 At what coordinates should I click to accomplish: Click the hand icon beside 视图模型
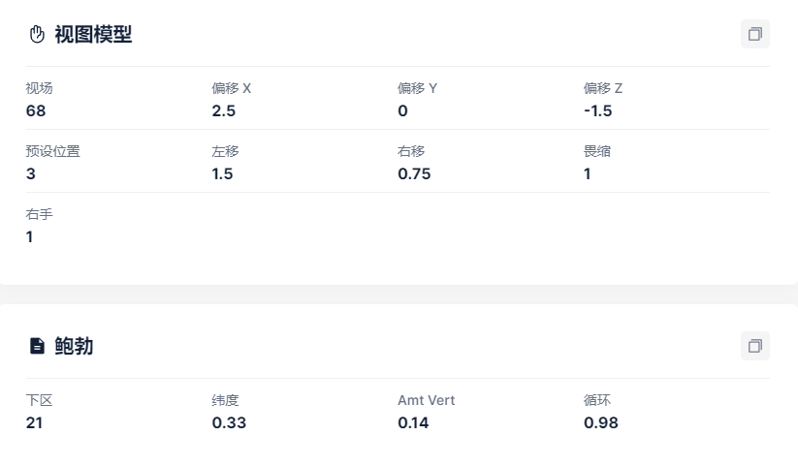[37, 35]
